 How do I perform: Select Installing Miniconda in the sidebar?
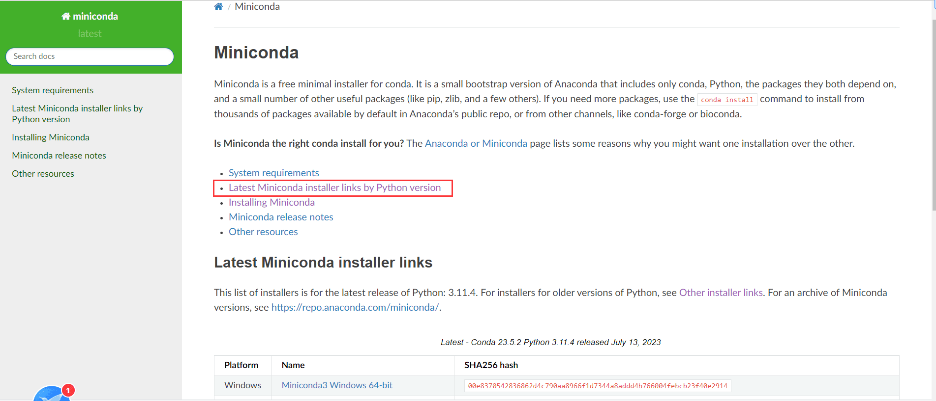point(51,137)
